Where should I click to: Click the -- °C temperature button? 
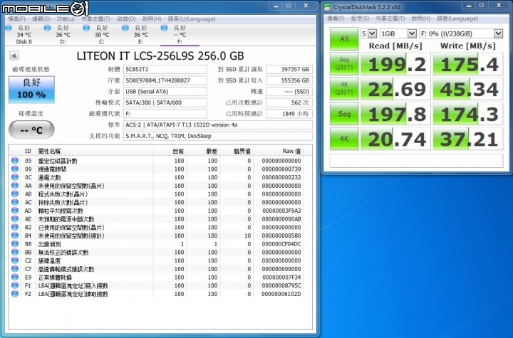(x=31, y=130)
